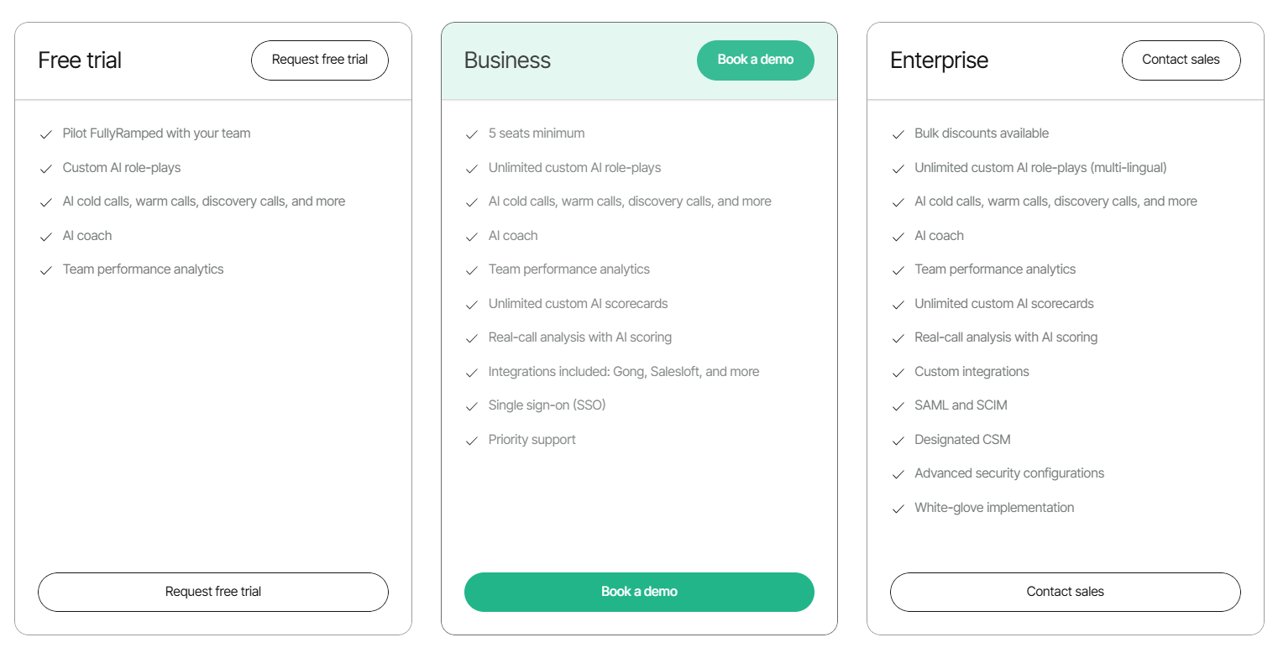Image resolution: width=1278 pixels, height=653 pixels.
Task: Click the checkmark next to 'SAML and SCIM'
Action: (x=898, y=406)
